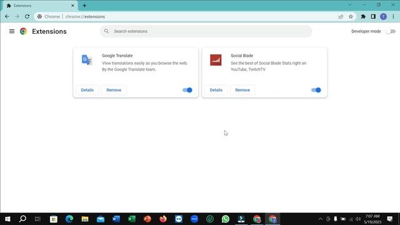The height and width of the screenshot is (225, 400).
Task: Remove the Google Translate extension
Action: 114,90
